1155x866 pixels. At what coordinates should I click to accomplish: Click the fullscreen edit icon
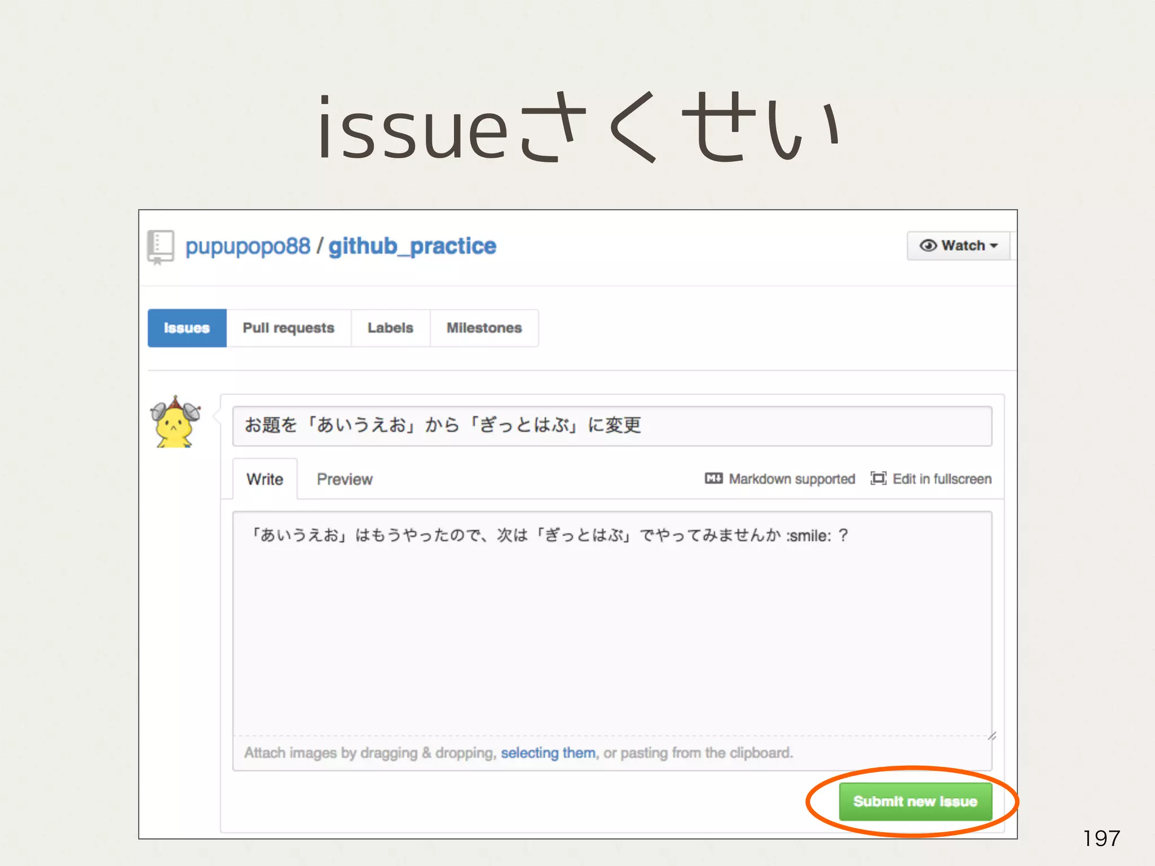878,479
